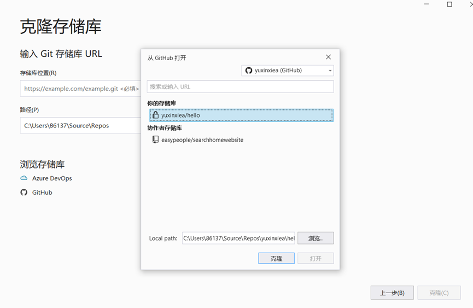Image resolution: width=473 pixels, height=308 pixels.
Task: Open the Azure DevOps browse link
Action: coord(52,178)
